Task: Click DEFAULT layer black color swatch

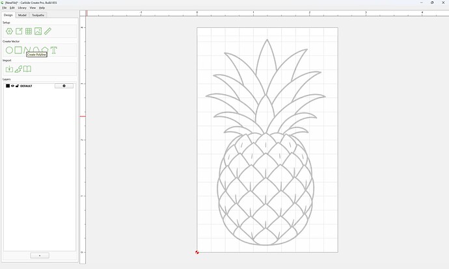Action: coord(8,86)
